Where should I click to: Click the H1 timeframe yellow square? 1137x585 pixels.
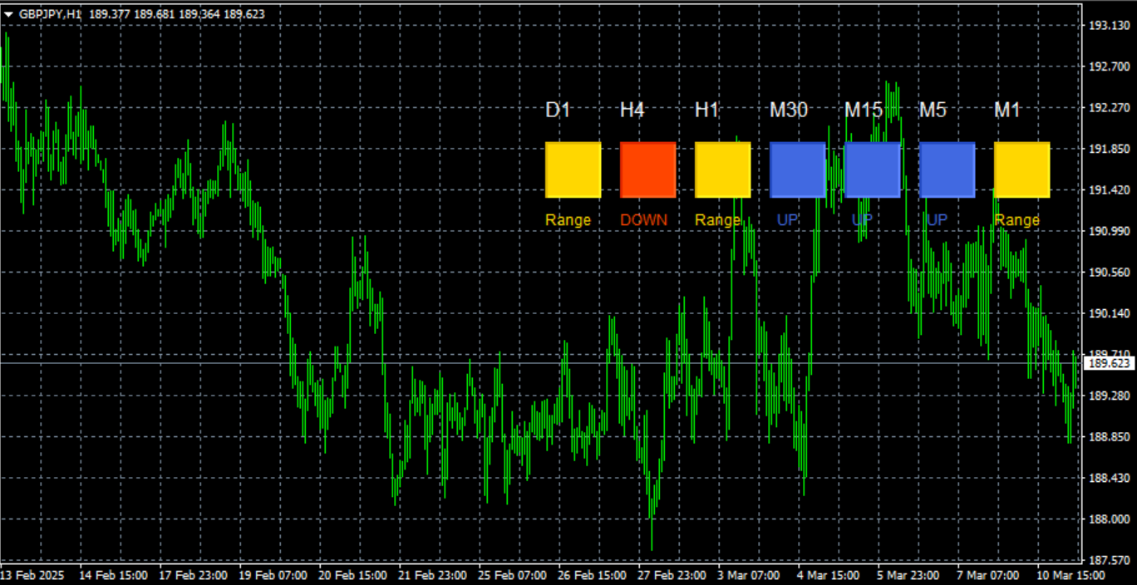[723, 170]
